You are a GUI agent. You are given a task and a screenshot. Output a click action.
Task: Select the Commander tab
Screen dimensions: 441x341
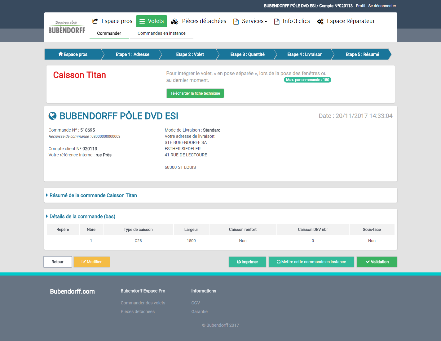tap(109, 33)
